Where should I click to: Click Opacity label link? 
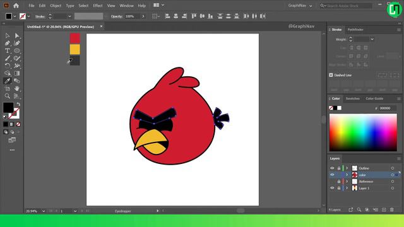pos(116,16)
